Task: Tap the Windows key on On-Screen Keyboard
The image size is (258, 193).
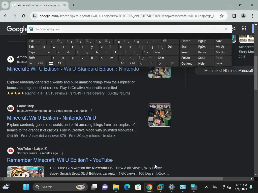Action: (x=51, y=63)
